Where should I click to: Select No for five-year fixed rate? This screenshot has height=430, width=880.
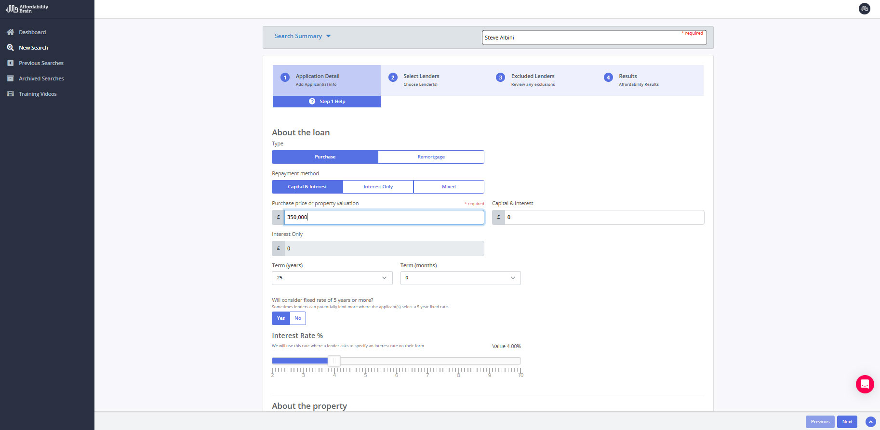(298, 318)
